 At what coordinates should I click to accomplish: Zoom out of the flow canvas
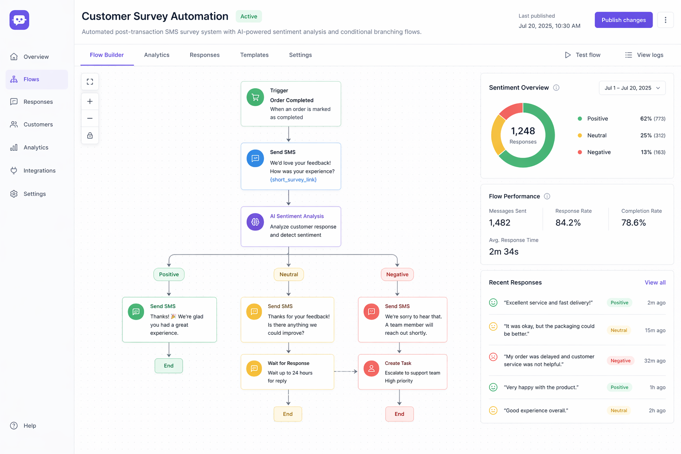click(90, 118)
